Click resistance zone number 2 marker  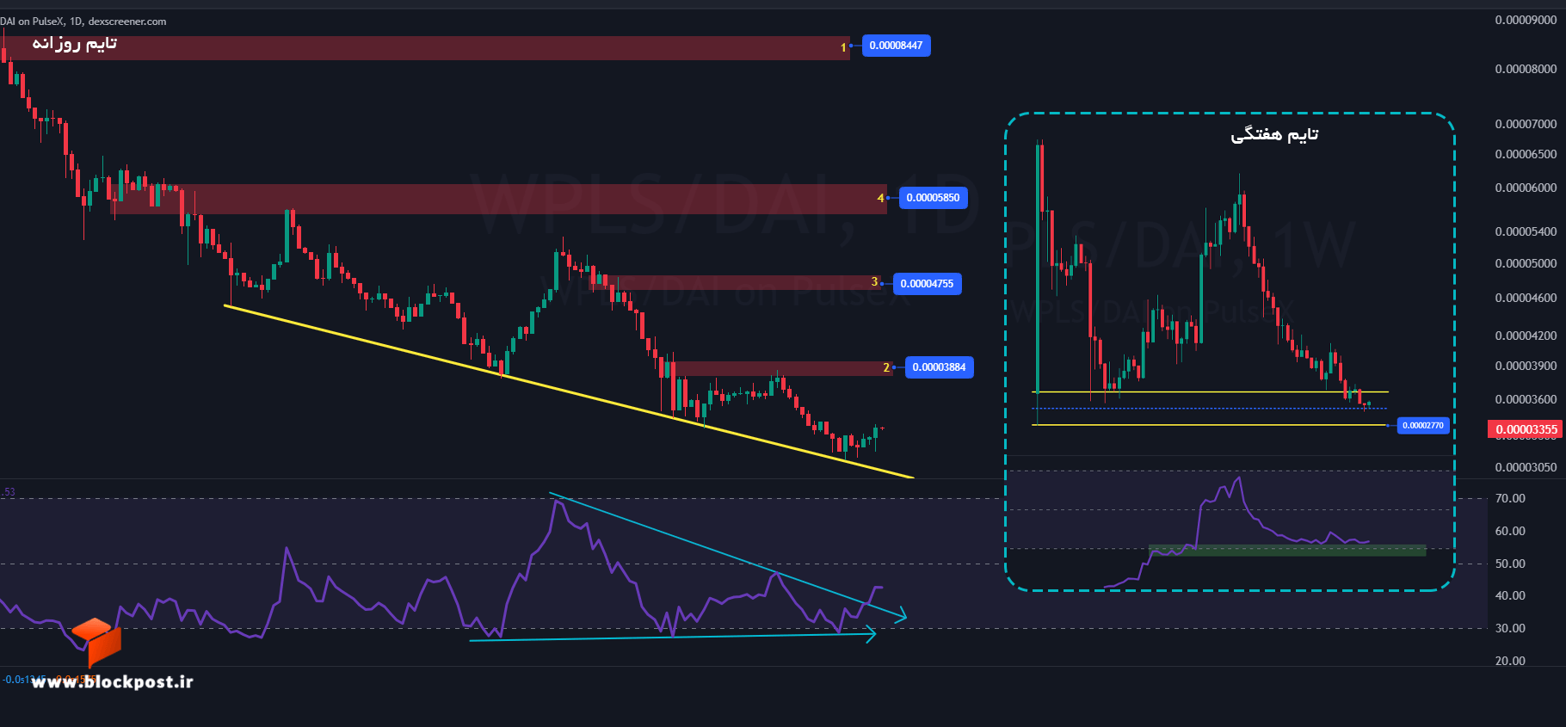886,367
